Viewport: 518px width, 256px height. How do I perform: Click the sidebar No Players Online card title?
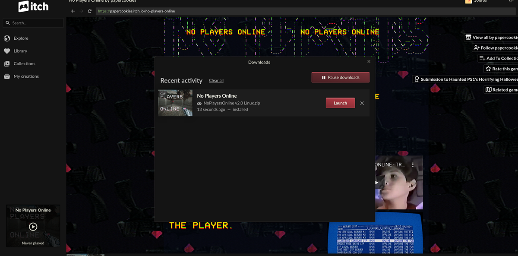tap(33, 210)
